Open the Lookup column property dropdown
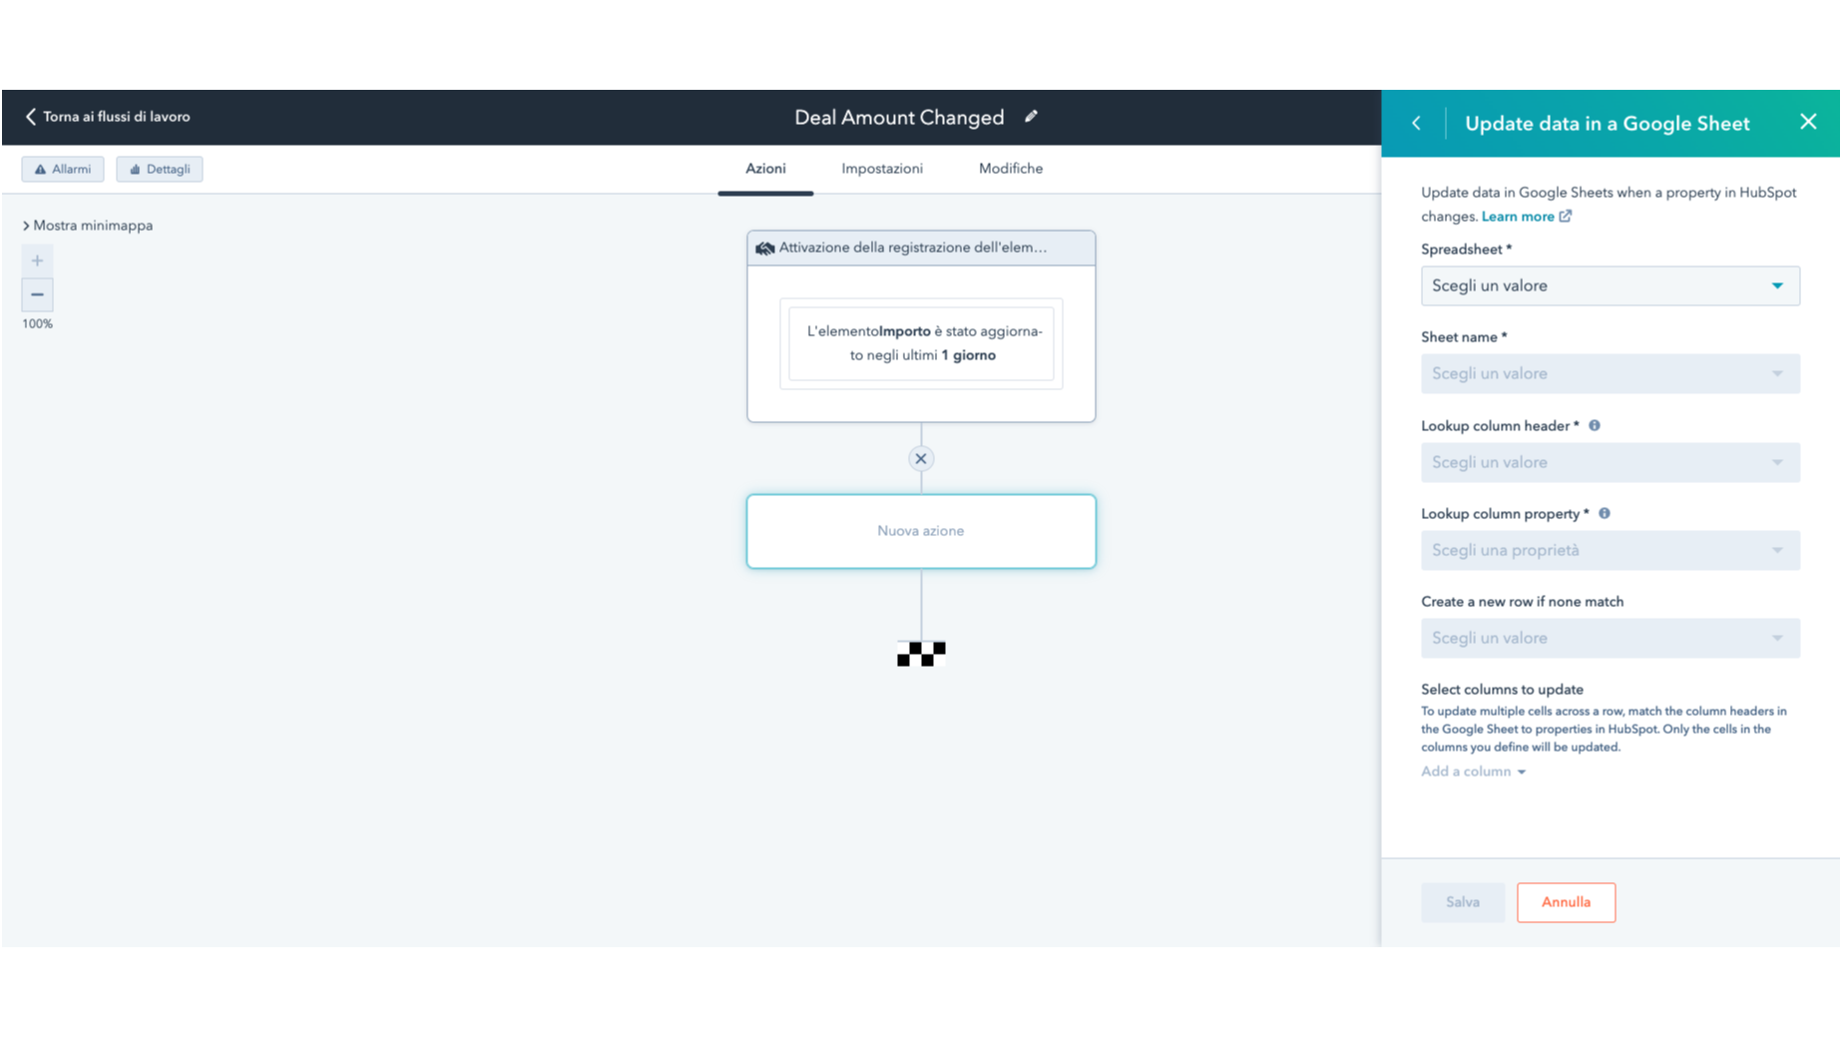 (x=1609, y=551)
